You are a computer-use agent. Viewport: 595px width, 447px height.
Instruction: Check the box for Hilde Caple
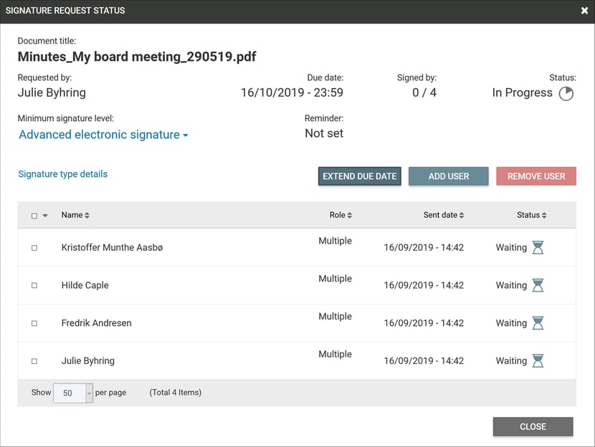click(34, 285)
